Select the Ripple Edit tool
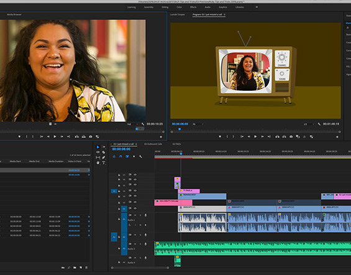The image size is (351, 275). tap(98, 152)
